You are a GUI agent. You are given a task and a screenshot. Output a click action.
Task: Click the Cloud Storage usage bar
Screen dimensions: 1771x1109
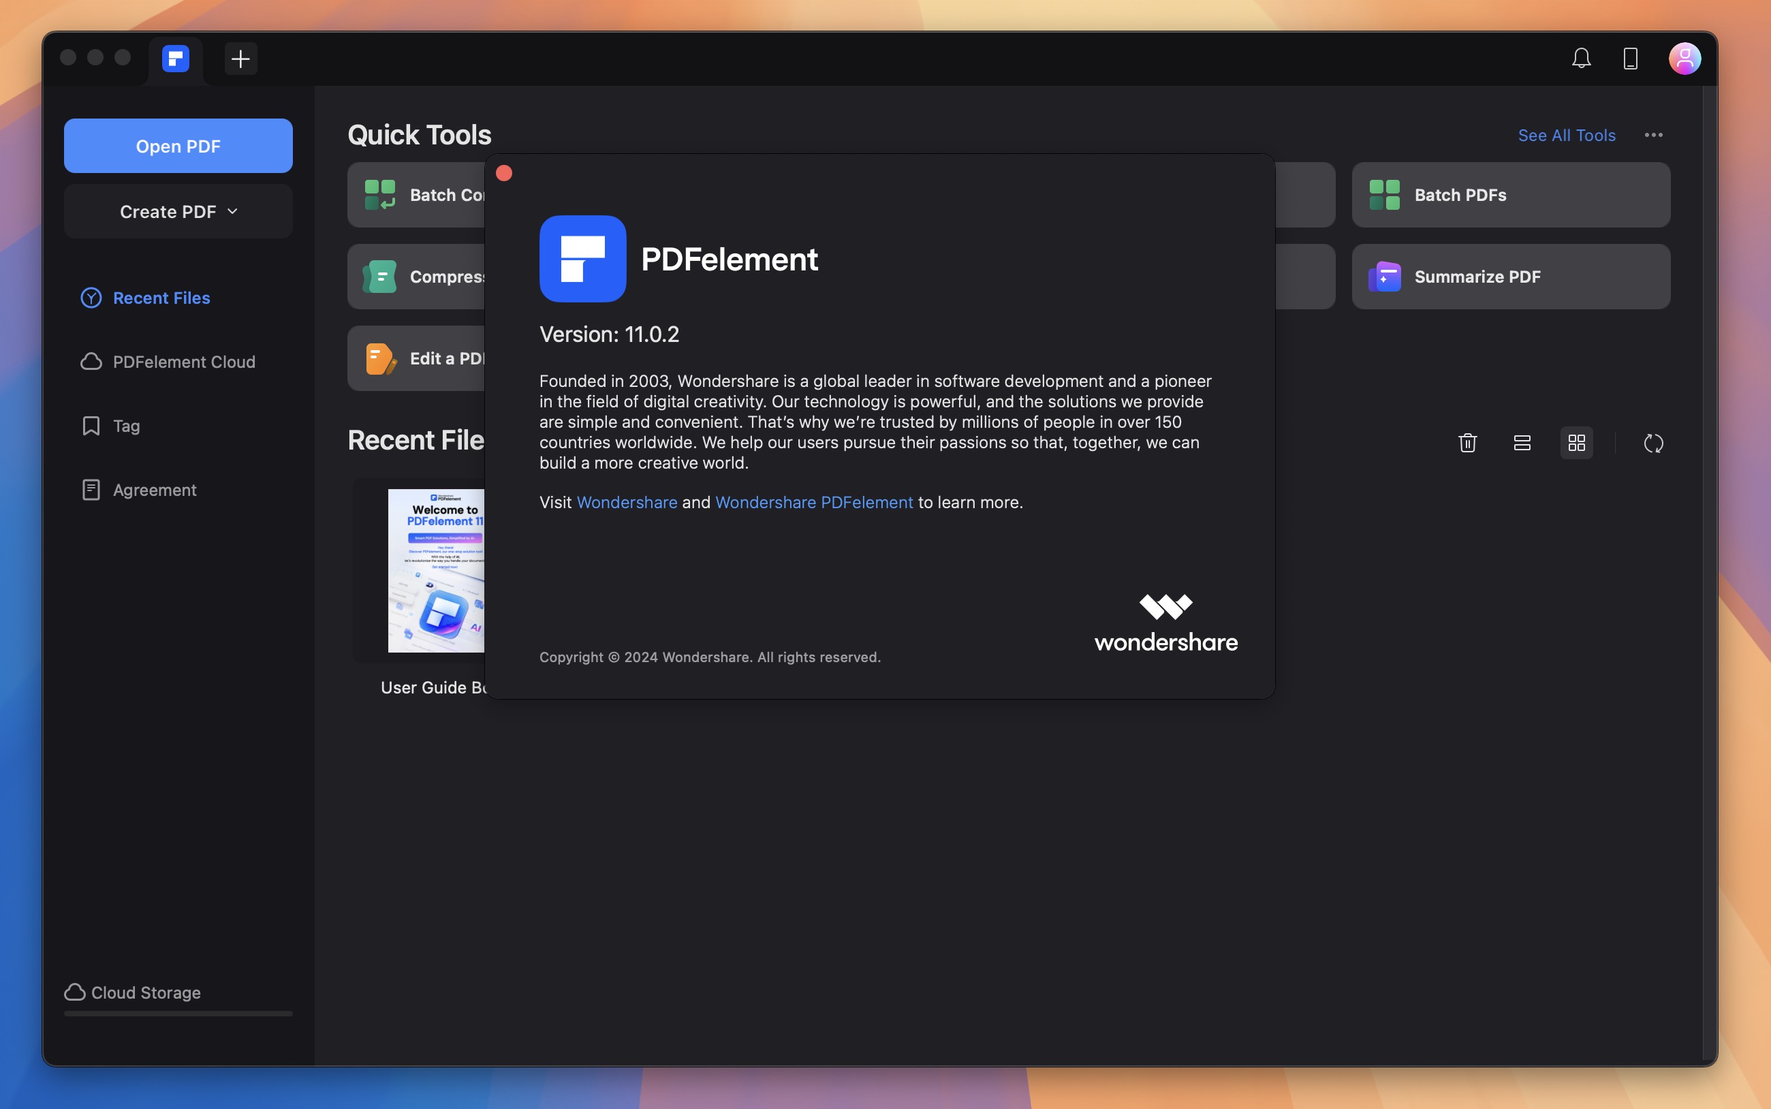coord(178,1014)
